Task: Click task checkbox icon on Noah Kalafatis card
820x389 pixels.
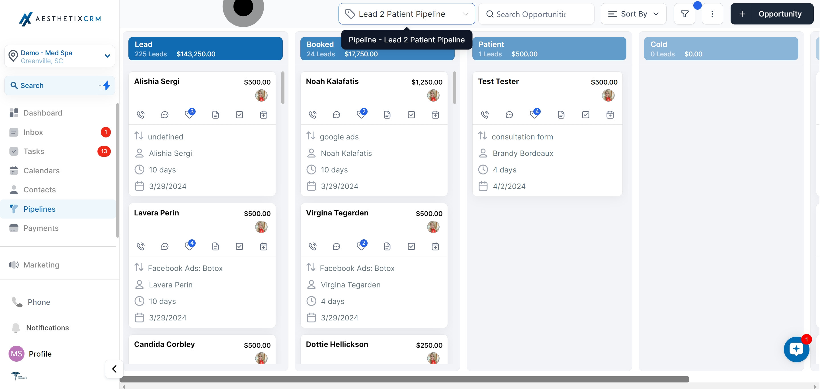Action: point(411,114)
